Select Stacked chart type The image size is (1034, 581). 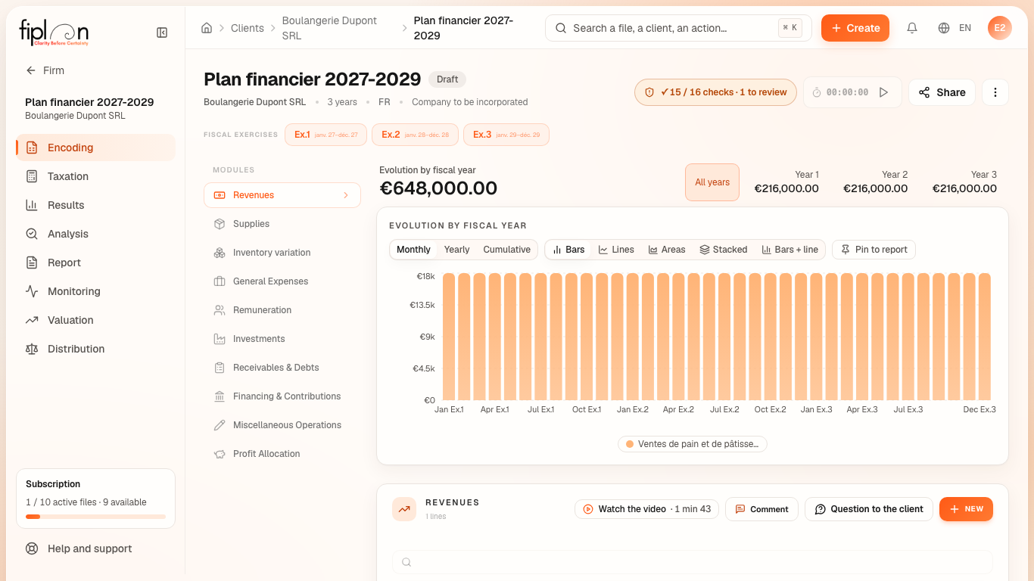coord(723,250)
